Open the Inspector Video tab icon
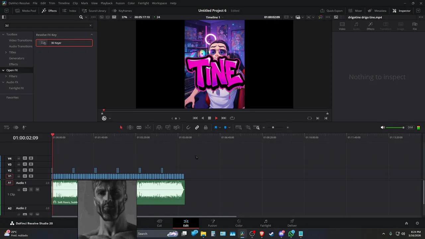The width and height of the screenshot is (425, 239). point(342,26)
